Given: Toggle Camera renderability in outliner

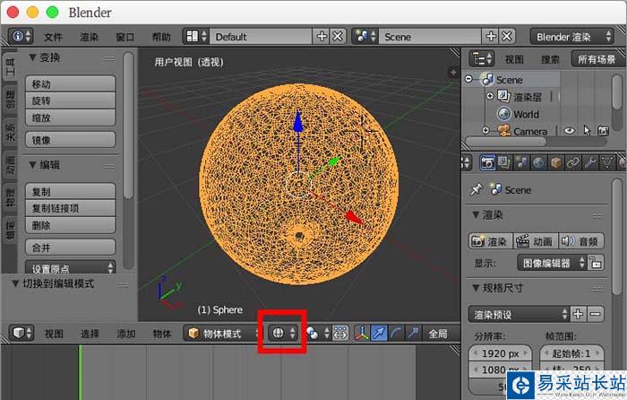Looking at the screenshot, I should [603, 131].
